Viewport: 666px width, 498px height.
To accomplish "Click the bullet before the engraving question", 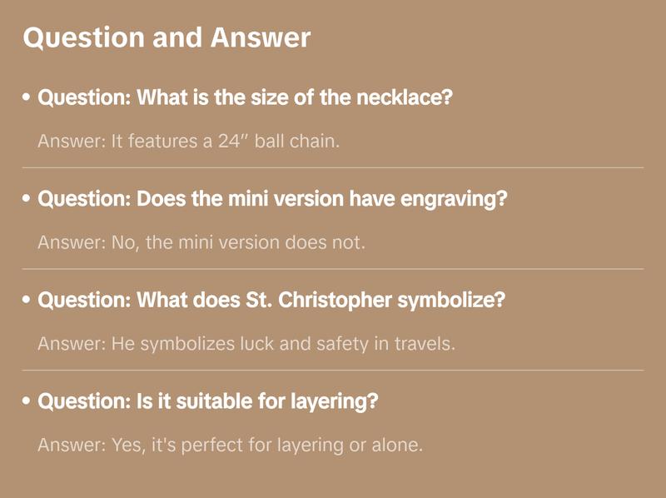I will (27, 200).
